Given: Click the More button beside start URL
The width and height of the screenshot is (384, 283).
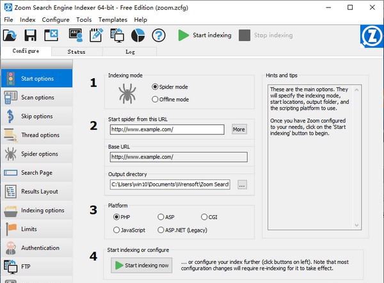Looking at the screenshot, I should coord(239,129).
